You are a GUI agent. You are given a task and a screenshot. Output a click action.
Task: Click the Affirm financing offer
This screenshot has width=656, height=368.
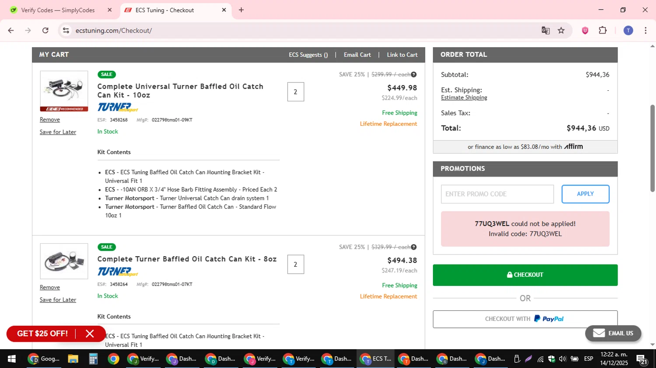point(525,147)
